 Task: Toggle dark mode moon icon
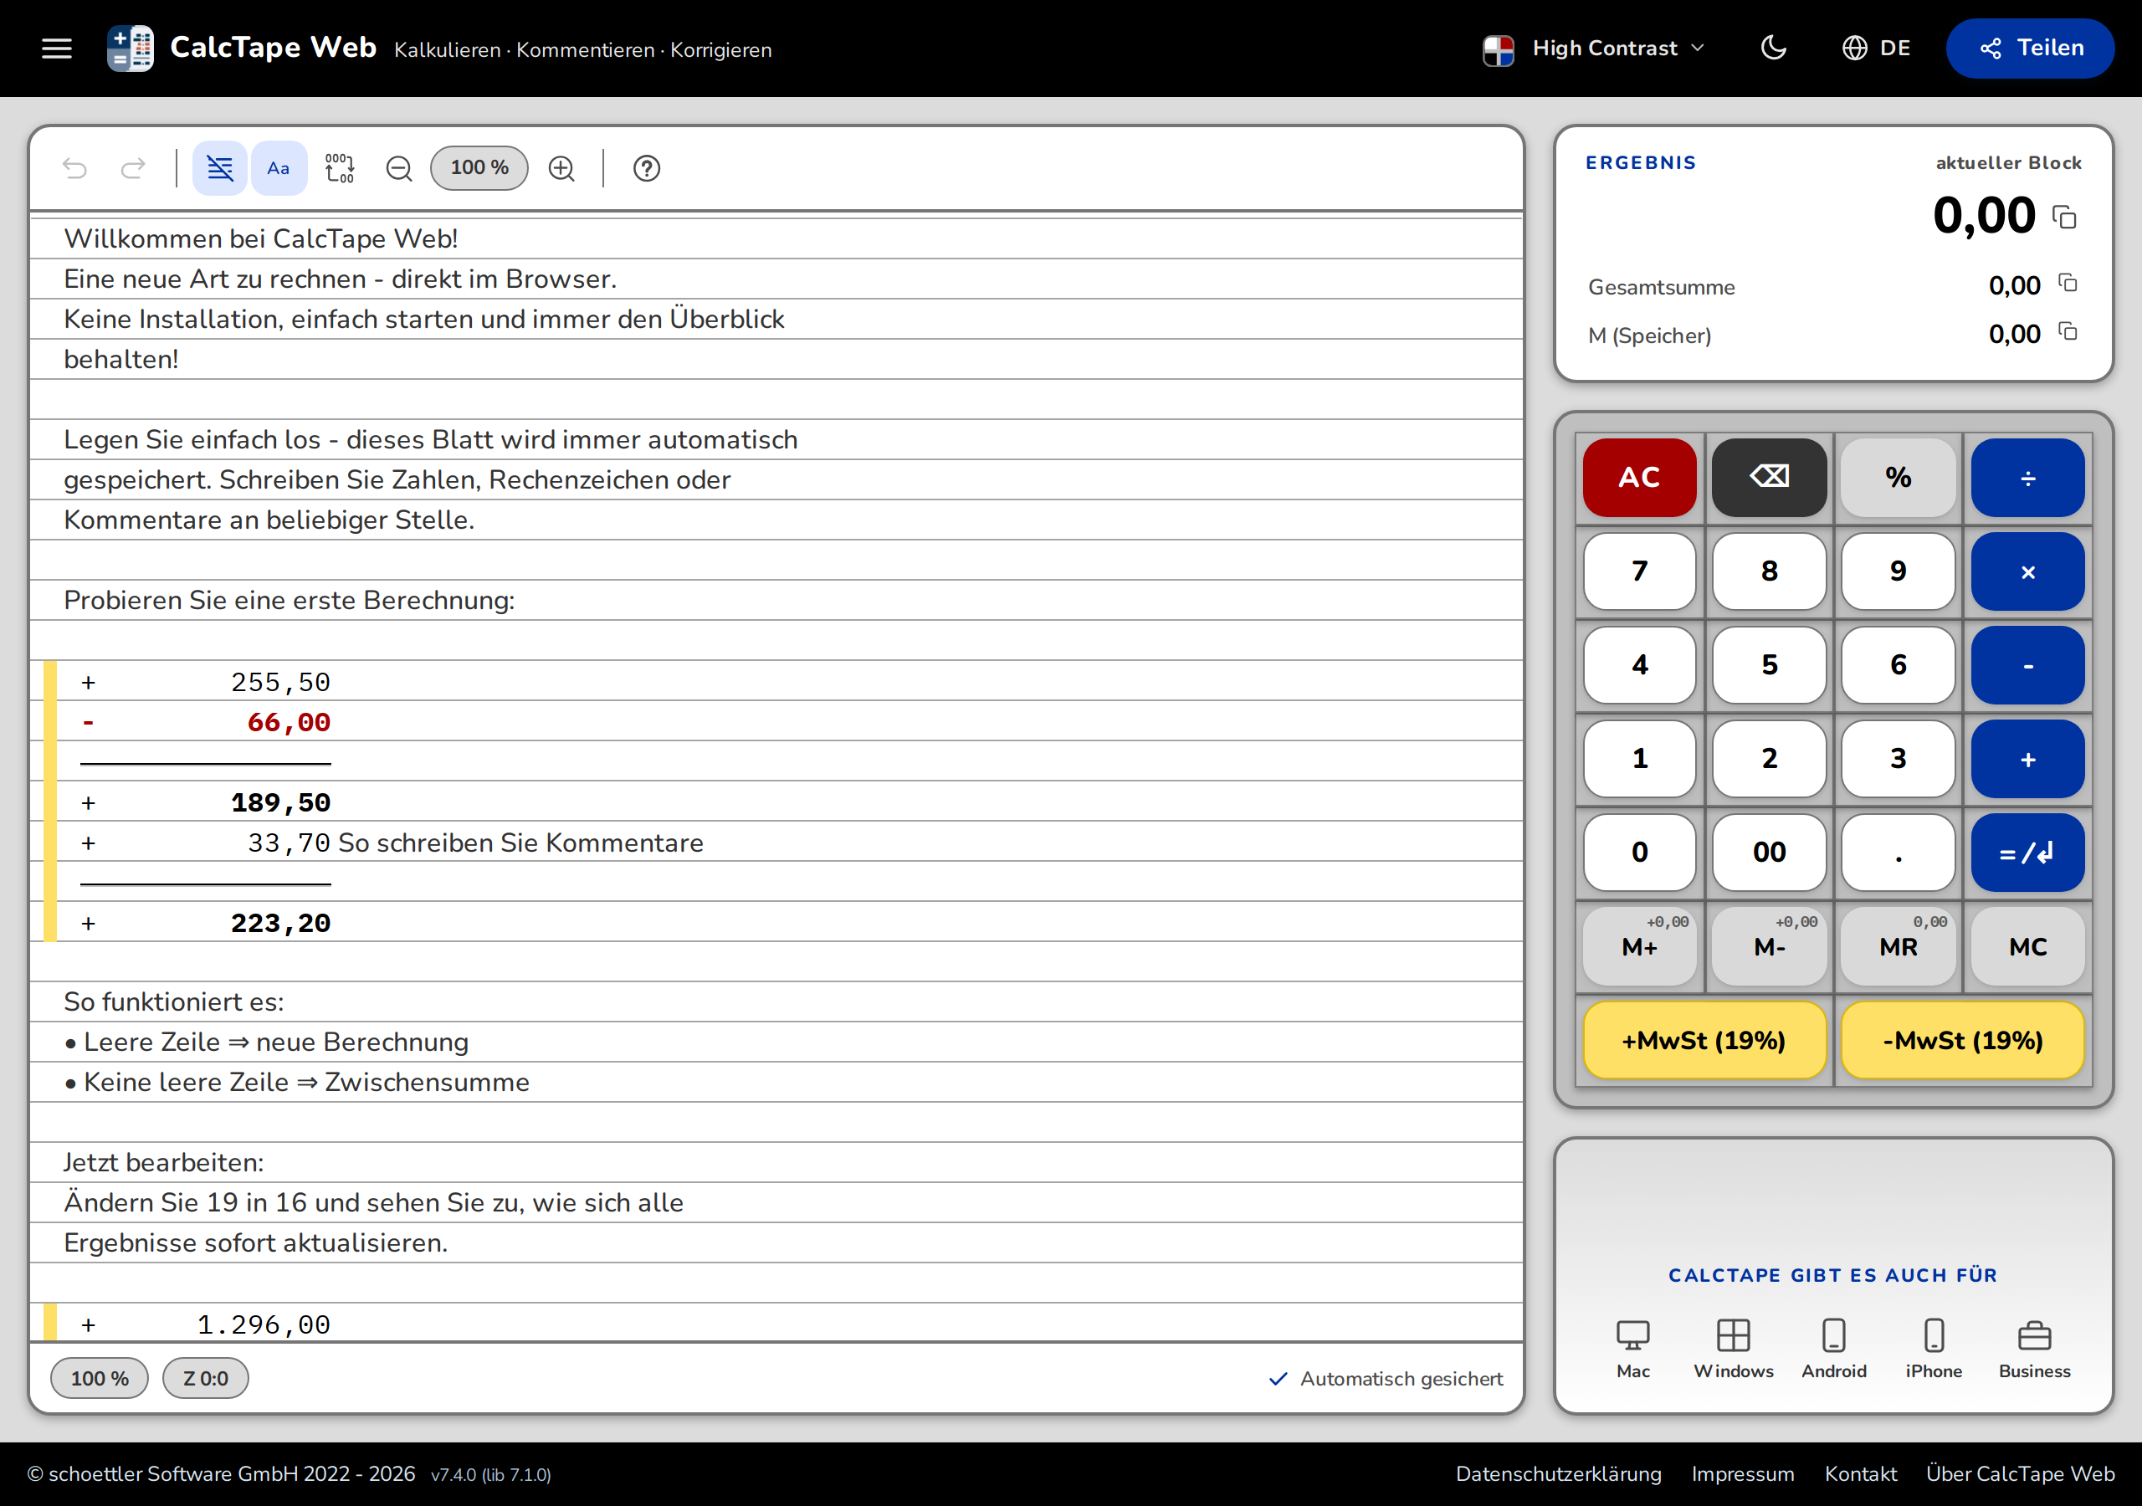pos(1774,49)
